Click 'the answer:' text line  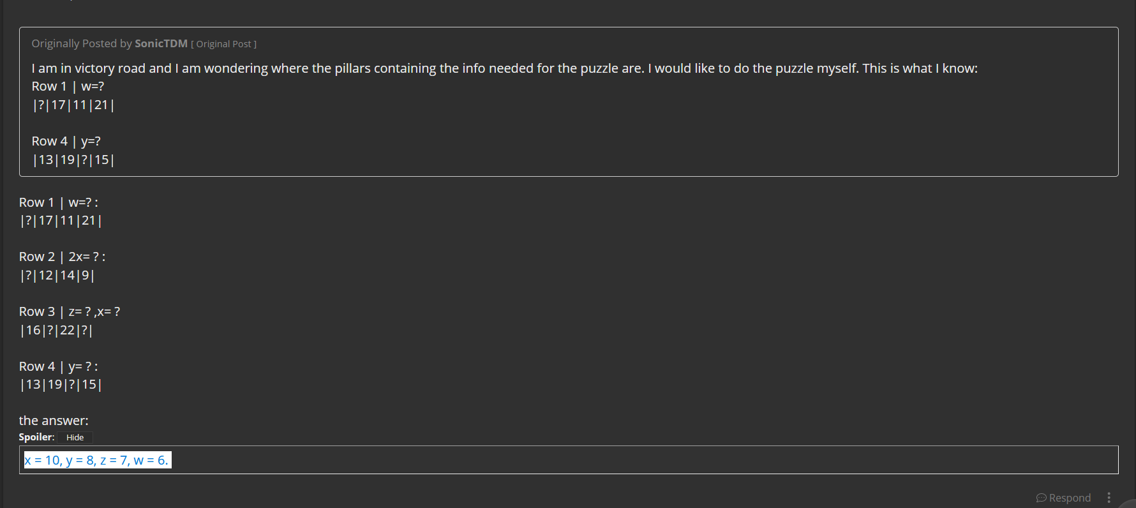[54, 421]
